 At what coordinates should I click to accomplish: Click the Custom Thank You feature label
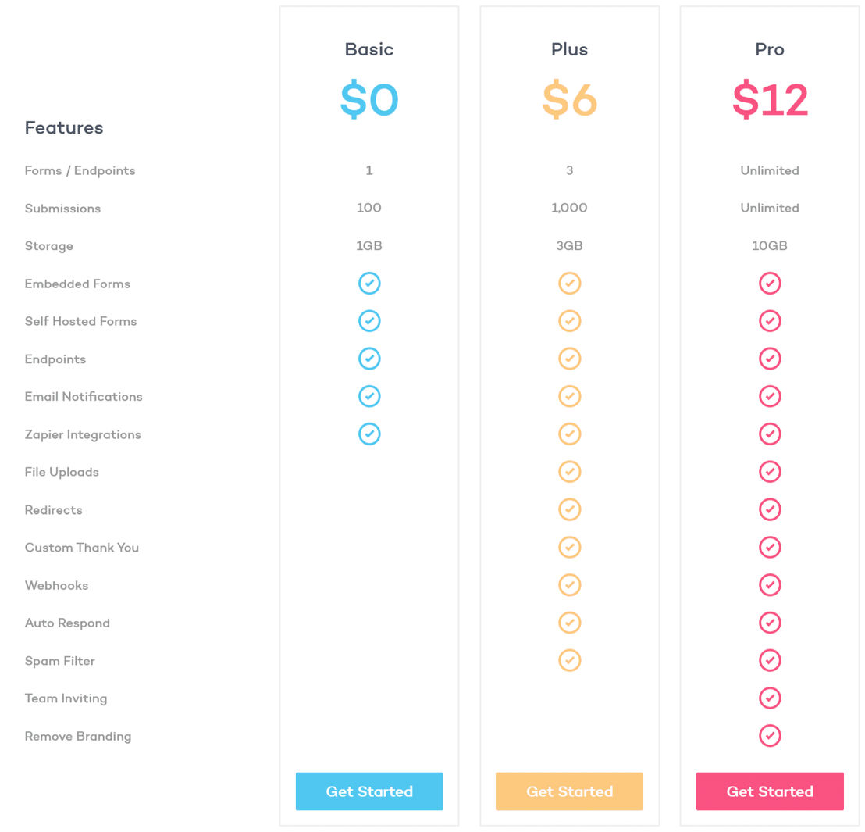(x=82, y=547)
